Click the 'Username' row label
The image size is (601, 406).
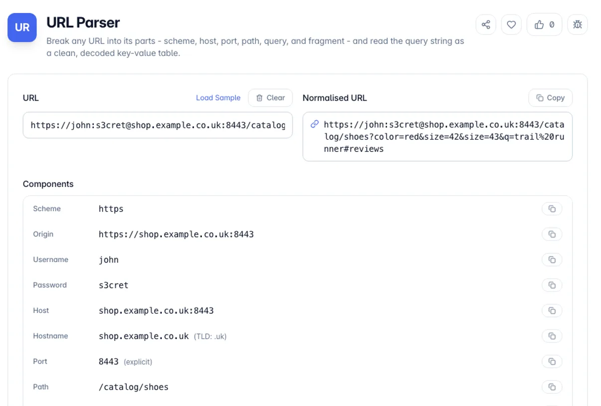coord(51,260)
